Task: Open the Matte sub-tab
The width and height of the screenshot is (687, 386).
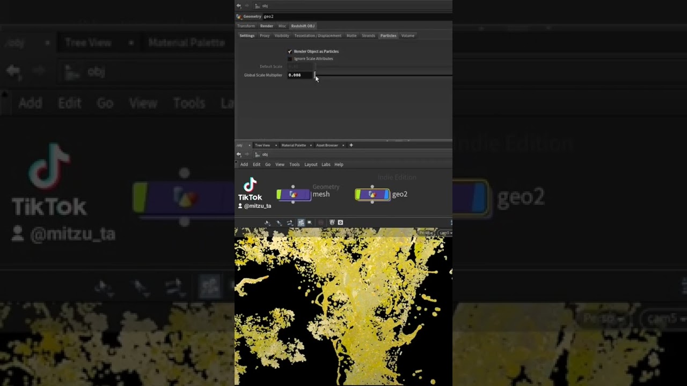Action: [352, 36]
